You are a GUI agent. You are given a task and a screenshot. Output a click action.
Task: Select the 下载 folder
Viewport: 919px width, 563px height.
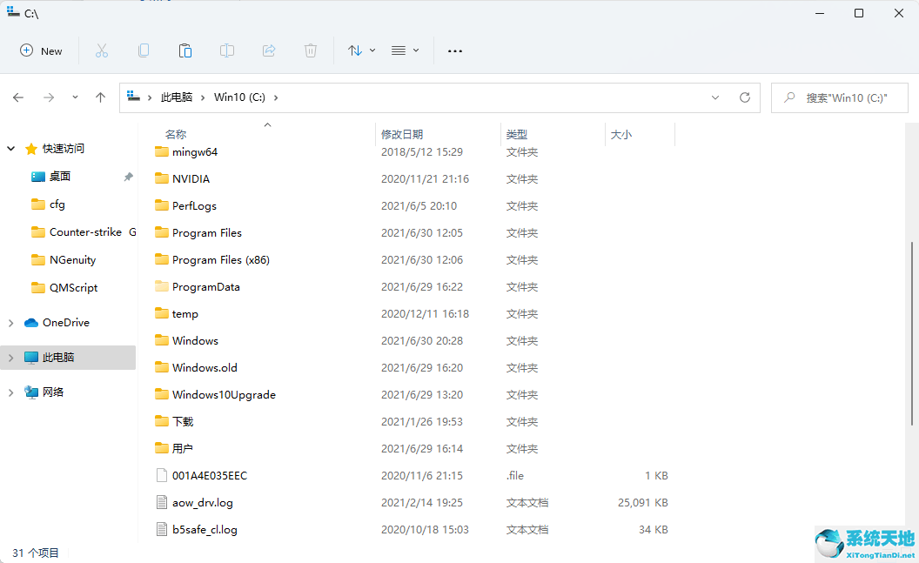tap(183, 421)
